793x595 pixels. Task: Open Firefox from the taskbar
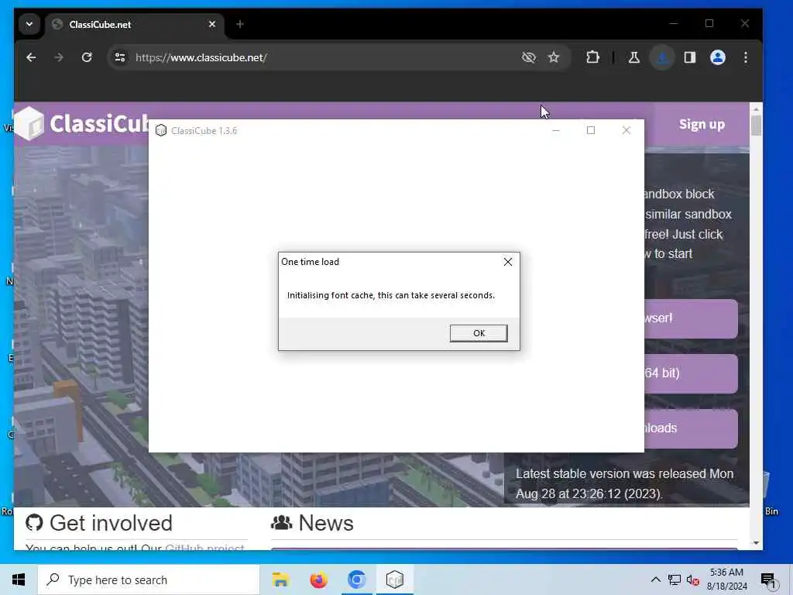pyautogui.click(x=318, y=580)
